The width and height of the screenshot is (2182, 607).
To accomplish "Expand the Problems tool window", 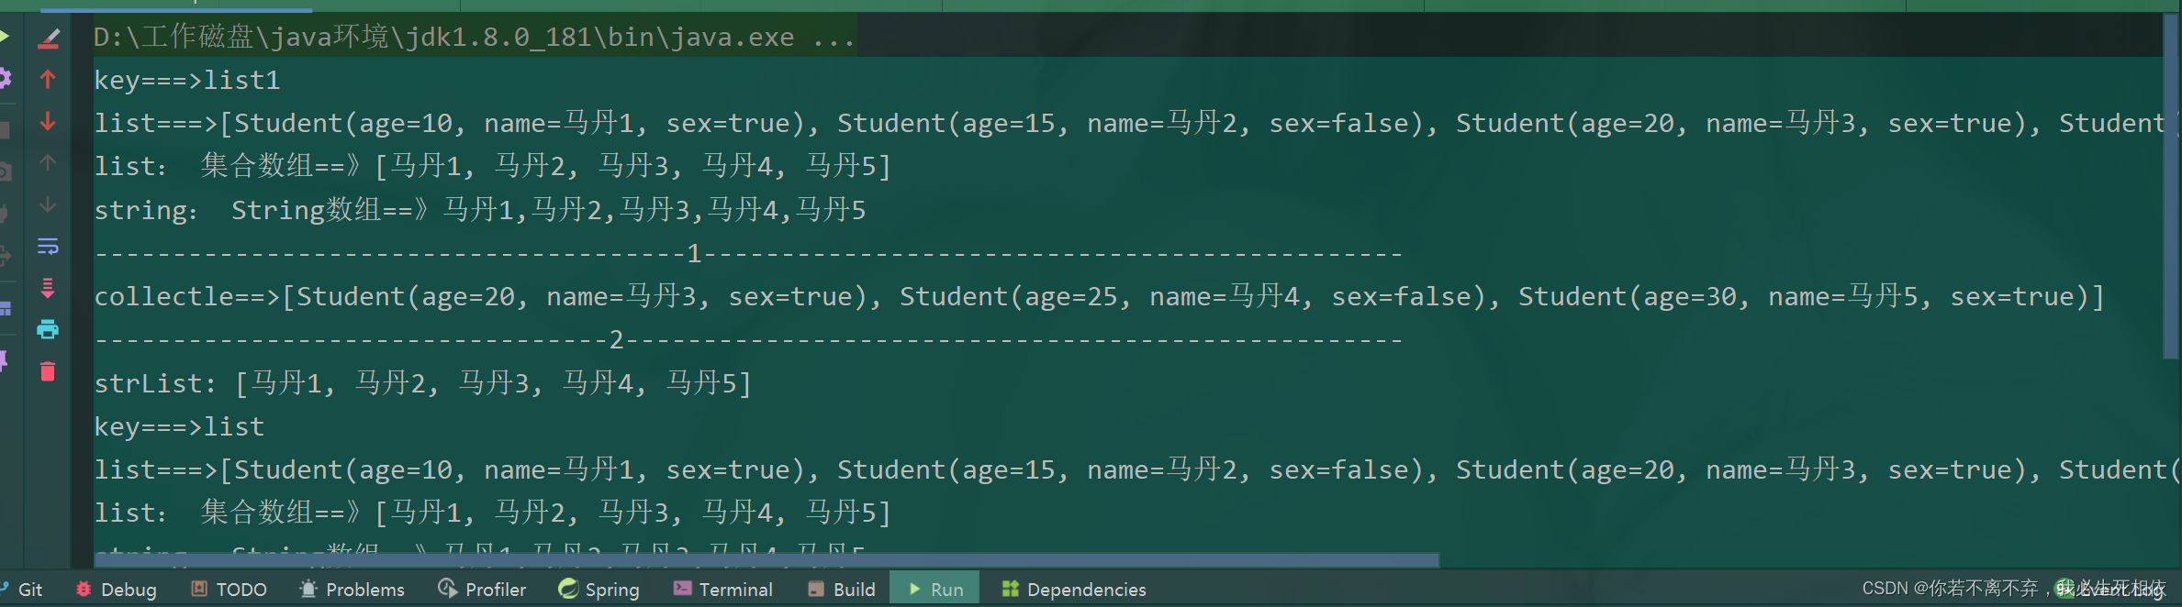I will click(352, 590).
